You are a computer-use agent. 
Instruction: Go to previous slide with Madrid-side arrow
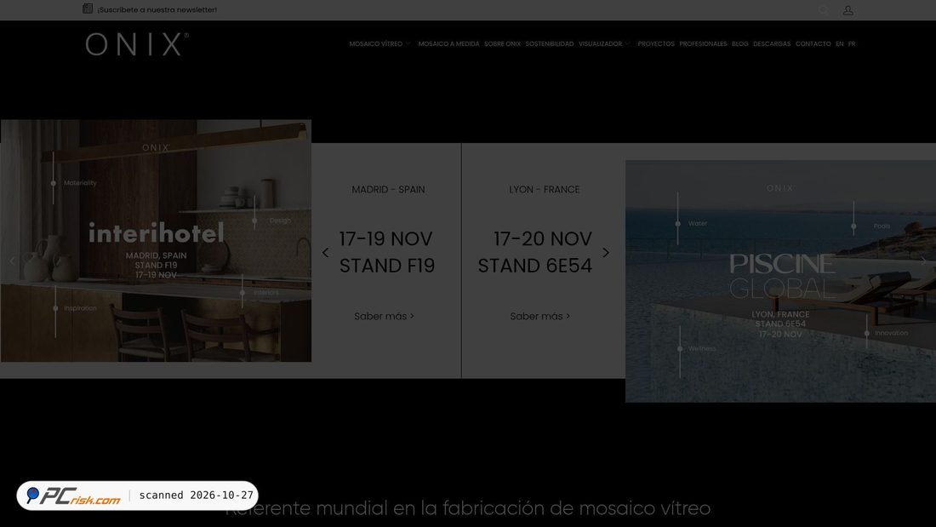[325, 253]
